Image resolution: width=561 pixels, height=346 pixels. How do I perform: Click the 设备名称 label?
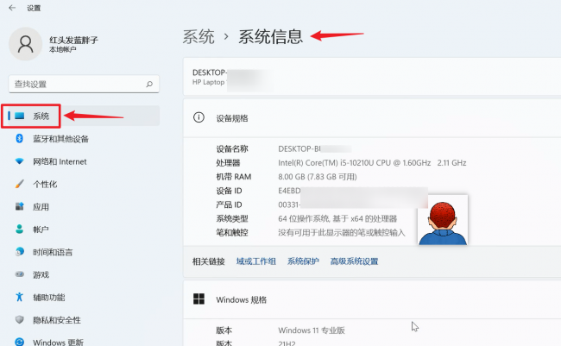tap(232, 149)
